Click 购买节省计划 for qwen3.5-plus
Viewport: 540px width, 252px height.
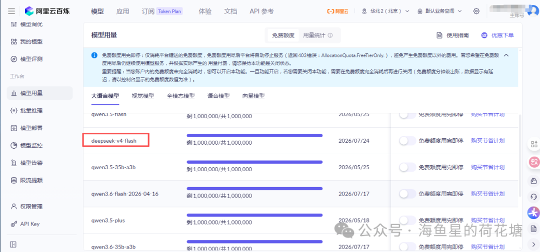[487, 220]
